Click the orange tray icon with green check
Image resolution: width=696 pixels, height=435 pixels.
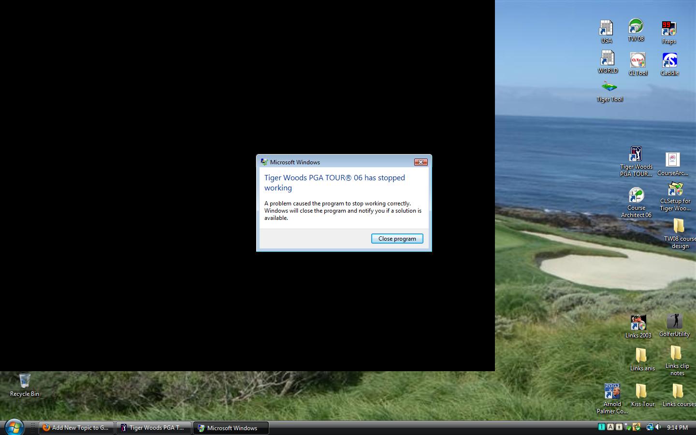tap(637, 427)
